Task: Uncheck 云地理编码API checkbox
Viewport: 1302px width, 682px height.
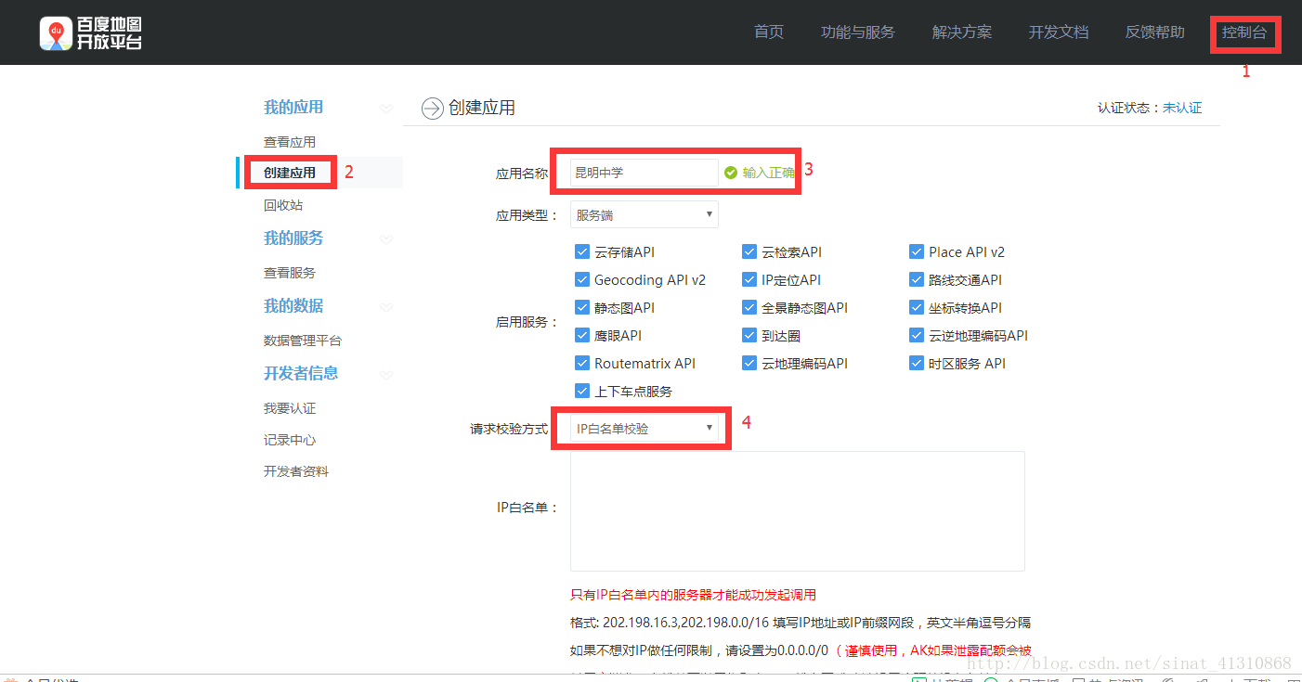Action: (x=749, y=363)
